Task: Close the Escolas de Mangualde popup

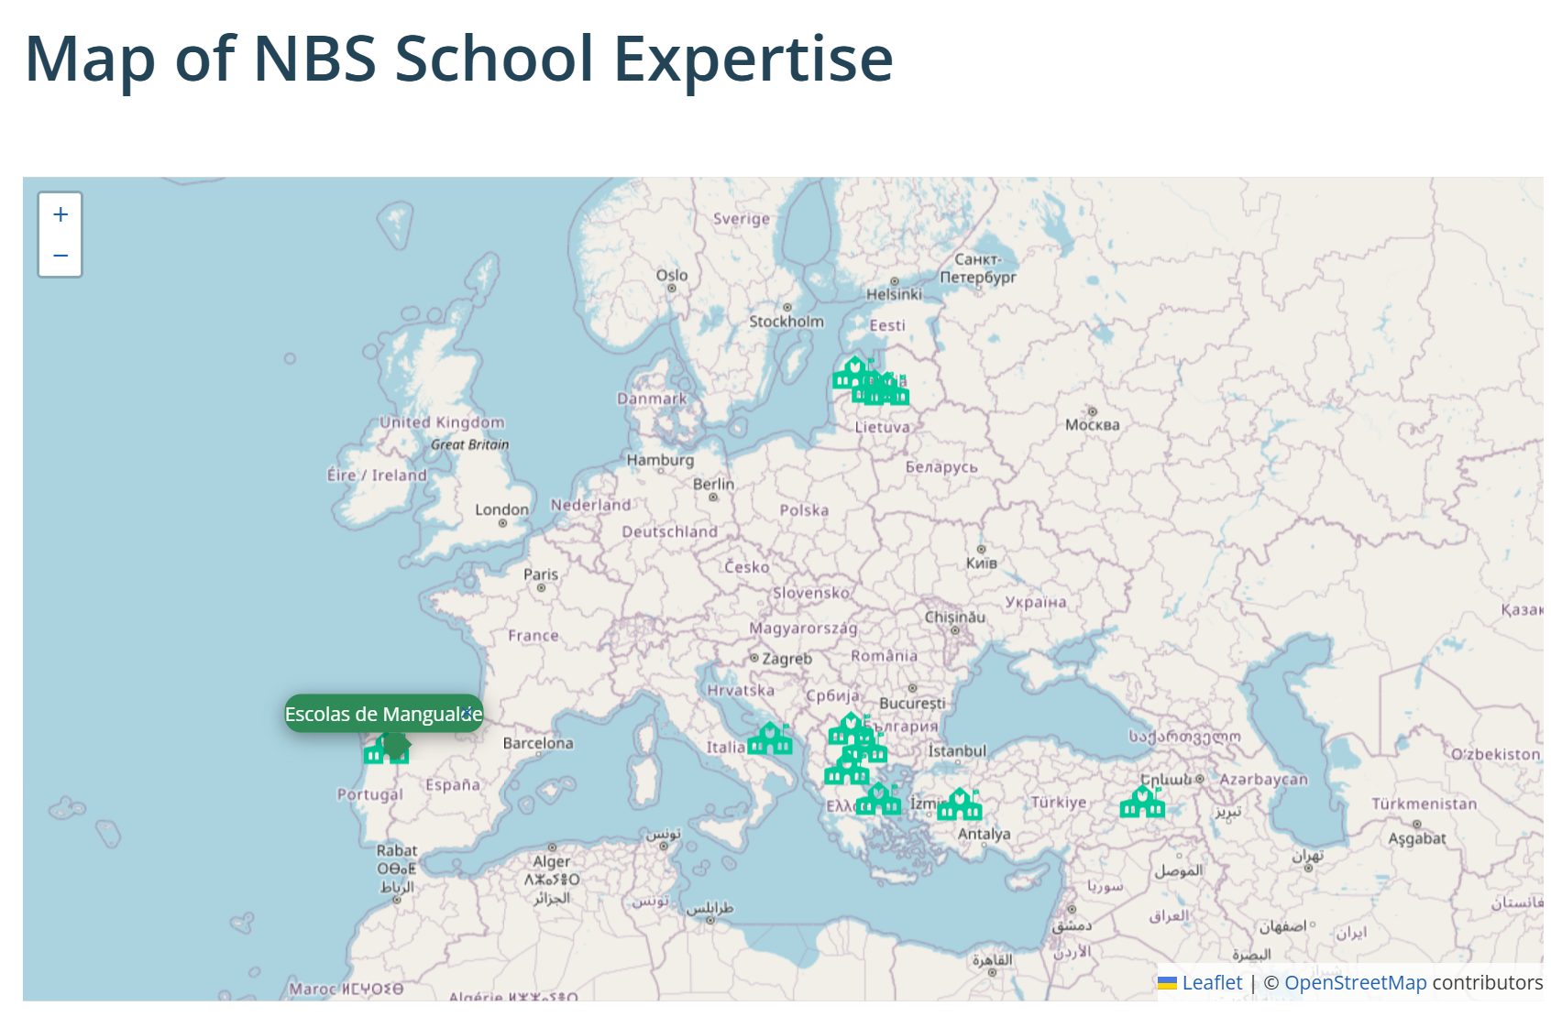Action: click(x=467, y=712)
